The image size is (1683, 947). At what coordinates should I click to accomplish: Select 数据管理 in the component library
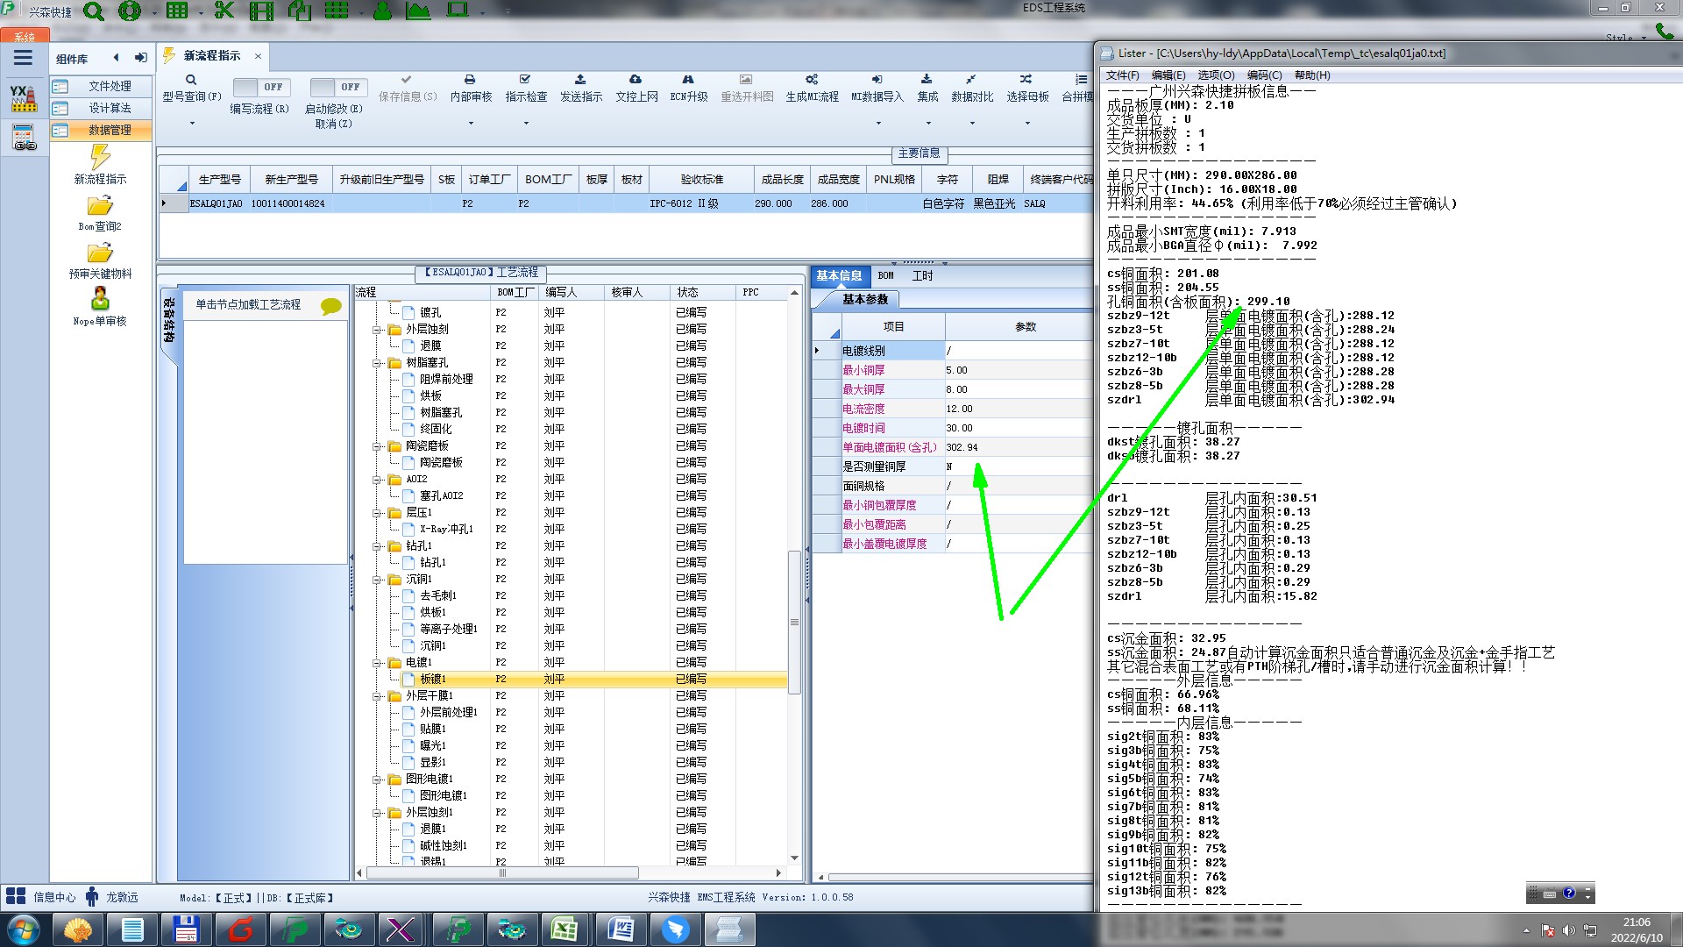[x=101, y=130]
